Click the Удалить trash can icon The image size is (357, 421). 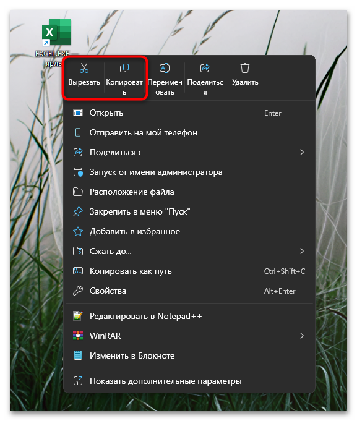(x=245, y=68)
